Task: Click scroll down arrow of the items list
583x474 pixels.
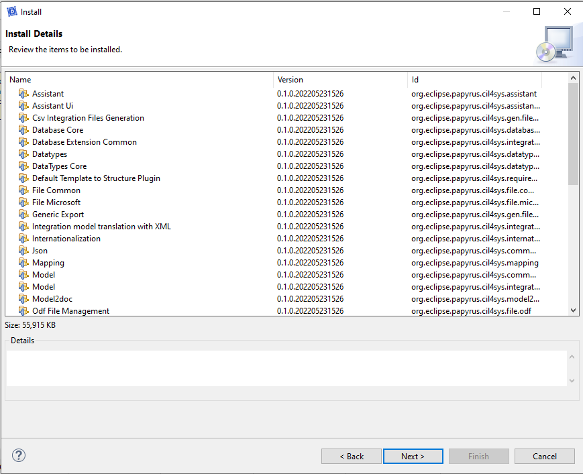Action: 573,310
